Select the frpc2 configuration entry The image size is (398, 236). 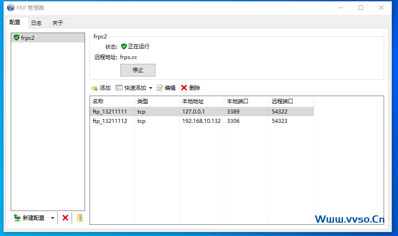coord(48,38)
